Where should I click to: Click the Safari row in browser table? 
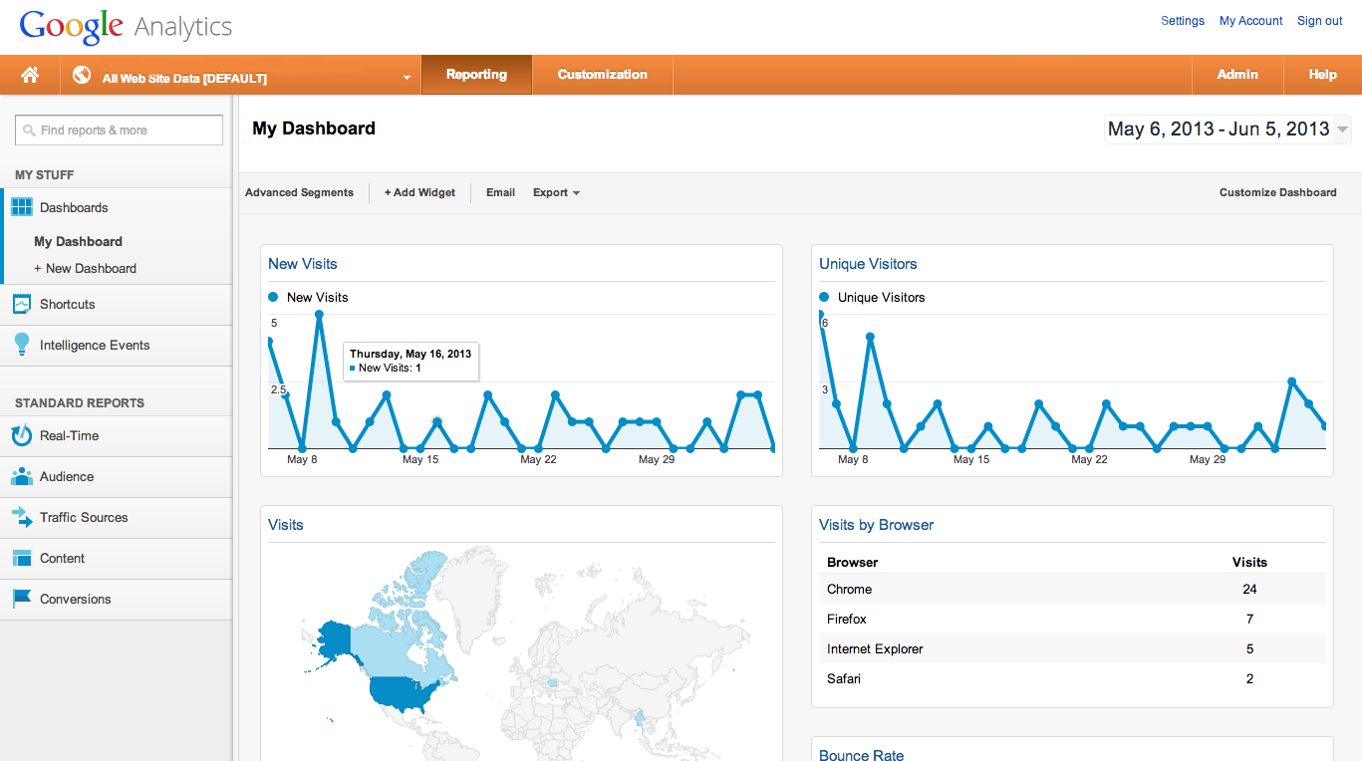coord(1072,678)
